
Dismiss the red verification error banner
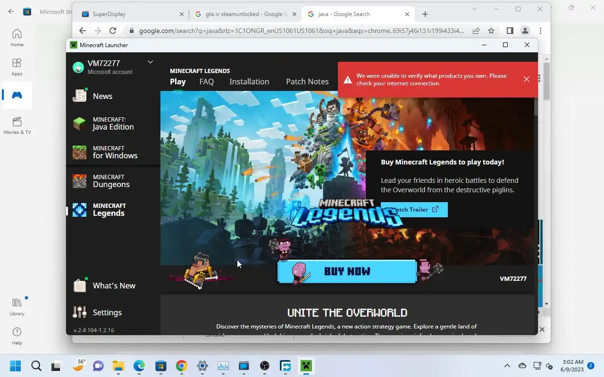[x=527, y=79]
